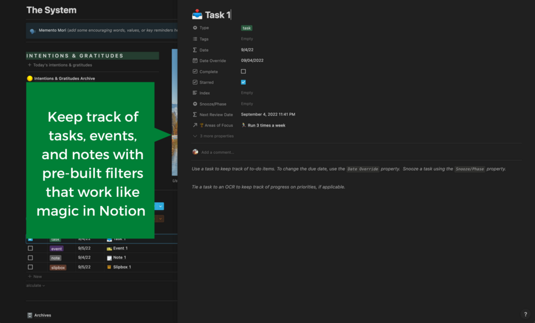Click the Event 1 row icon
The image size is (535, 323).
tap(109, 249)
